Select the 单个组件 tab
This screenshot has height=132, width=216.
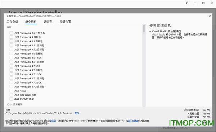[x=31, y=22]
